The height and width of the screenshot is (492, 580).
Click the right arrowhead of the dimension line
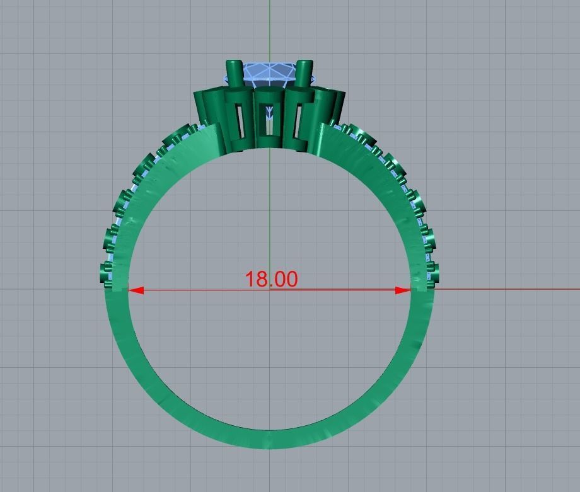pyautogui.click(x=403, y=290)
